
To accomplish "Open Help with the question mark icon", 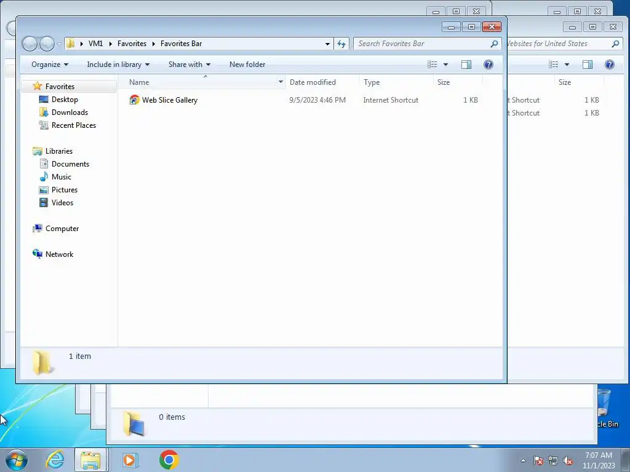I will (488, 65).
